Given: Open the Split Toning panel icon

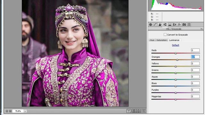Looking at the screenshot, I should pyautogui.click(x=170, y=25).
